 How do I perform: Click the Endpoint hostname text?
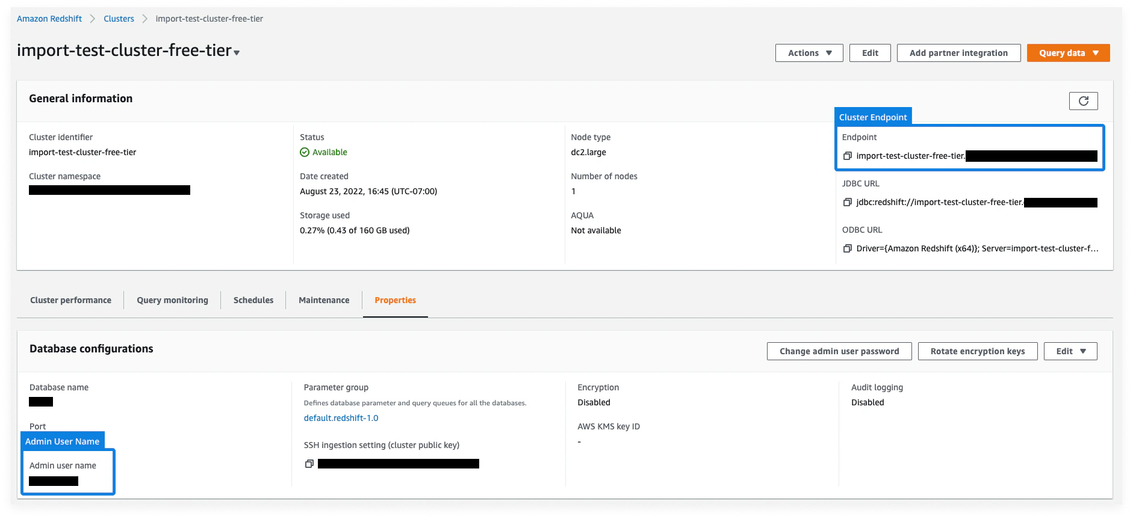910,156
